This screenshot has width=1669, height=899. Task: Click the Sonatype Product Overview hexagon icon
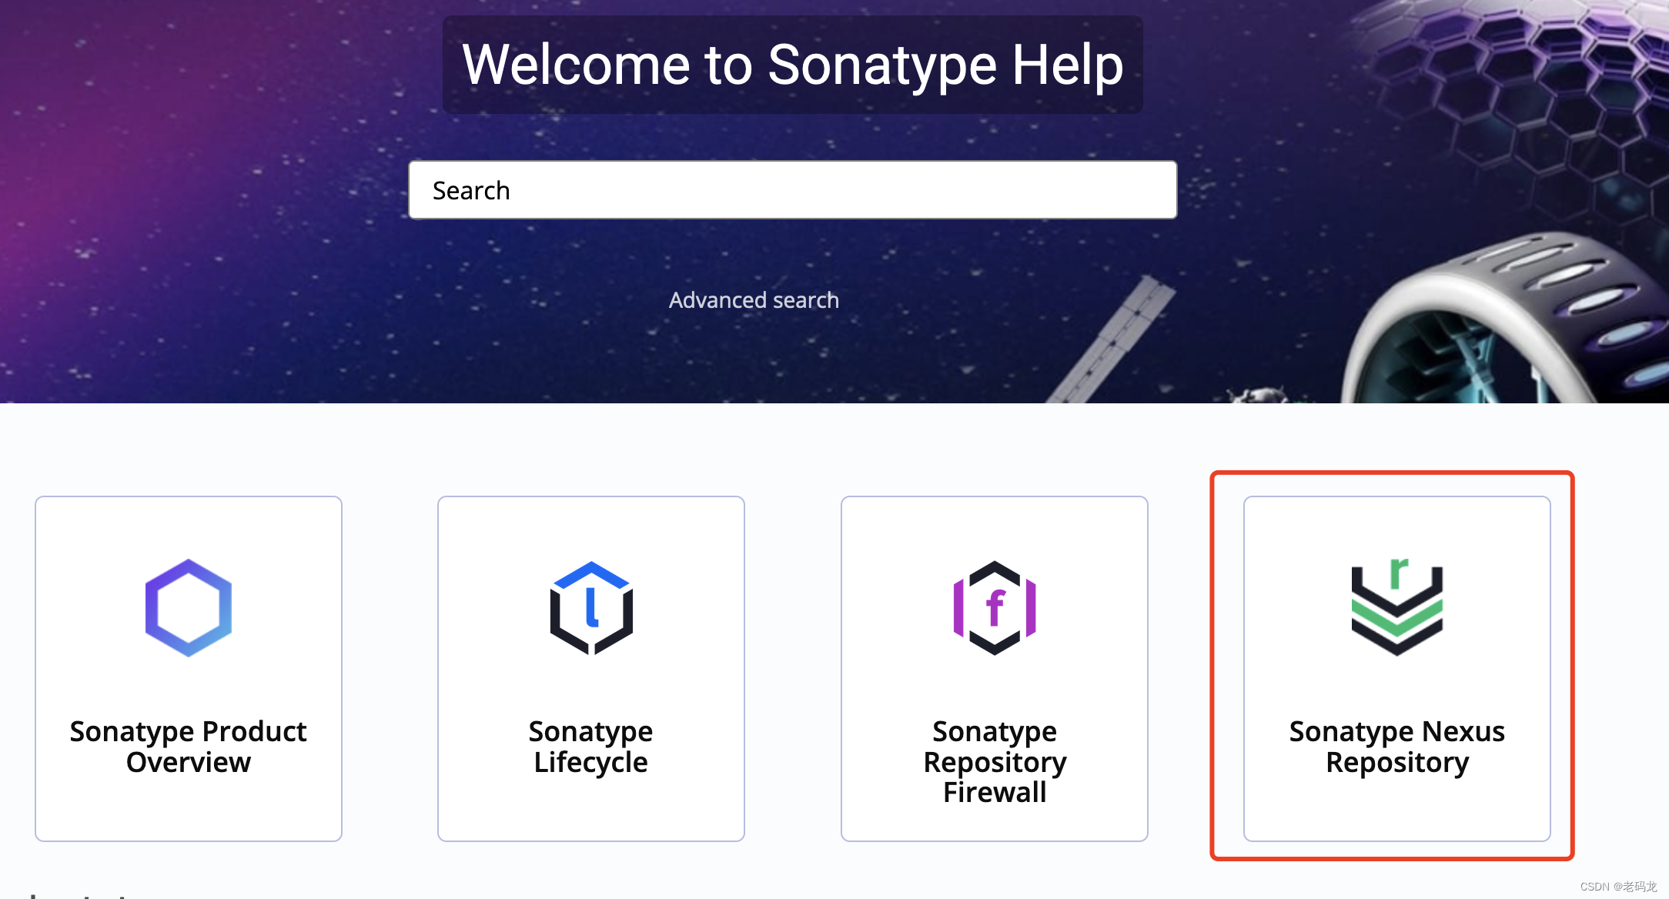[189, 608]
